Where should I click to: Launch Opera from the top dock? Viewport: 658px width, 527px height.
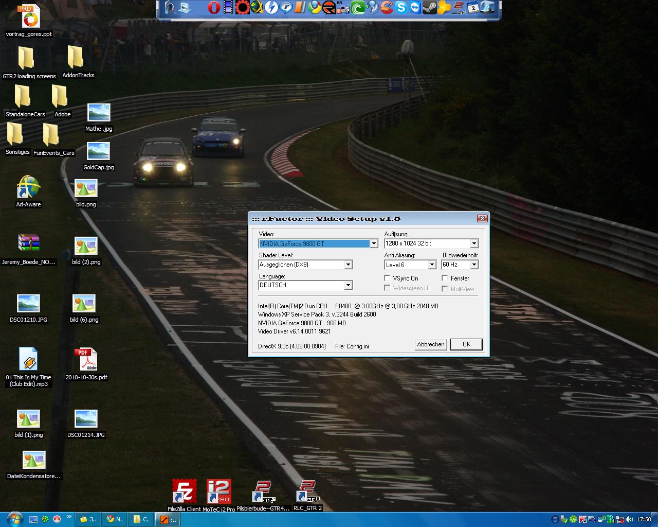[214, 8]
